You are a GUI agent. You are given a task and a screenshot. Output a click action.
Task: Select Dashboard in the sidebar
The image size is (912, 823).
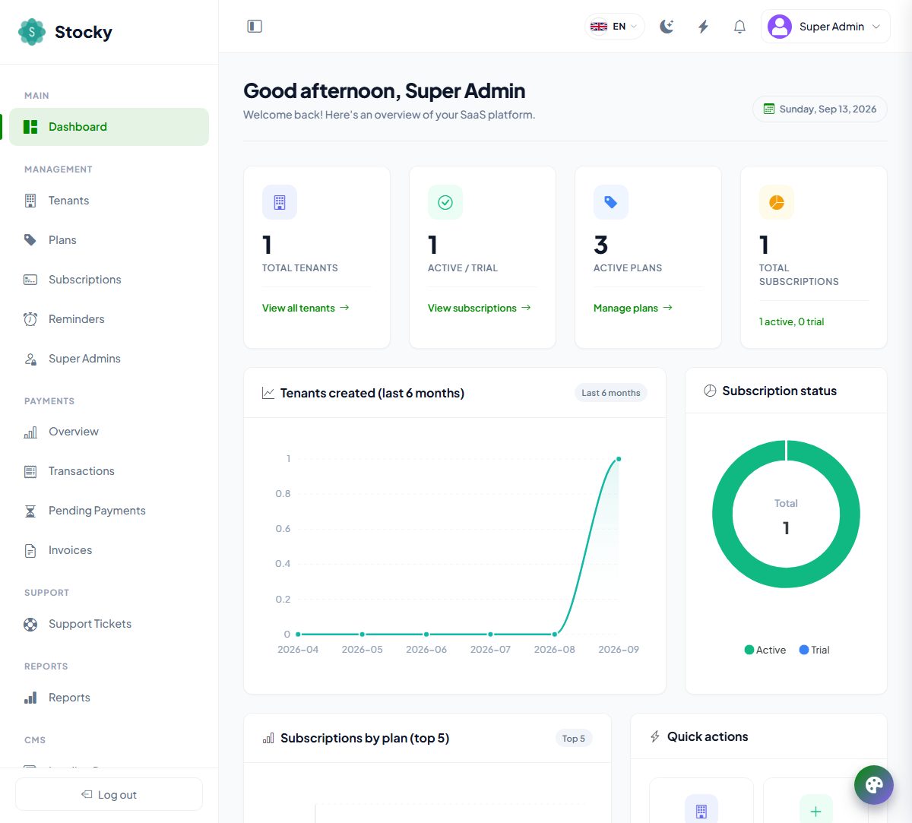(x=109, y=127)
